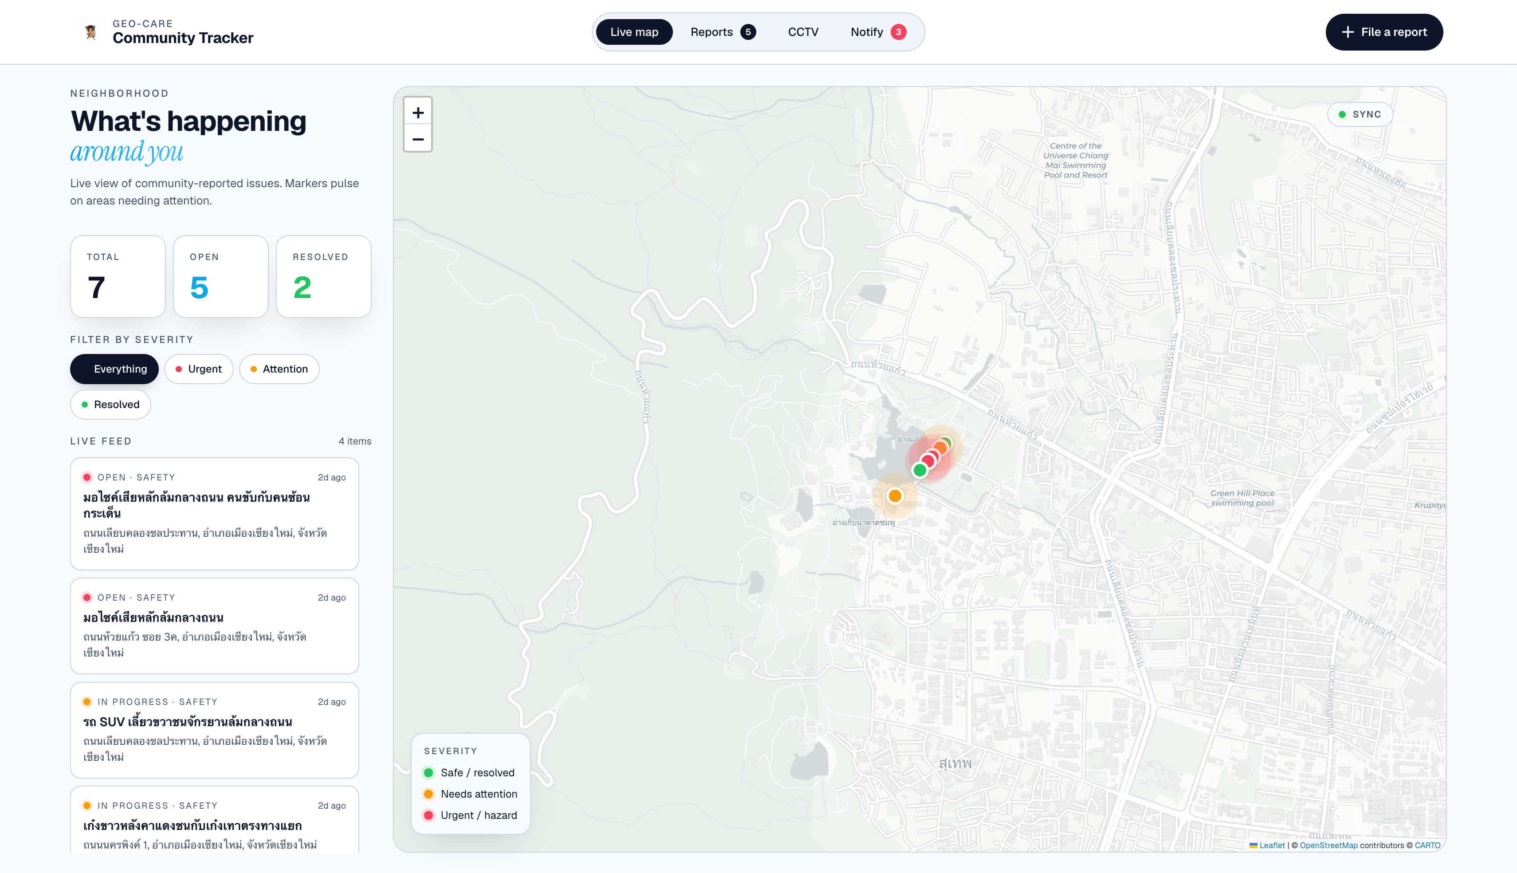Viewport: 1517px width, 873px height.
Task: Open the CCTV tab
Action: coord(803,32)
